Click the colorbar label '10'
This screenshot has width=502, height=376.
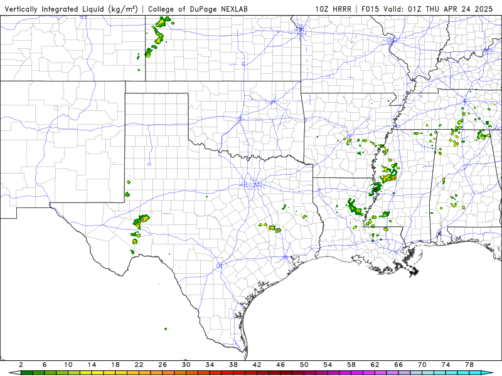[68, 365]
